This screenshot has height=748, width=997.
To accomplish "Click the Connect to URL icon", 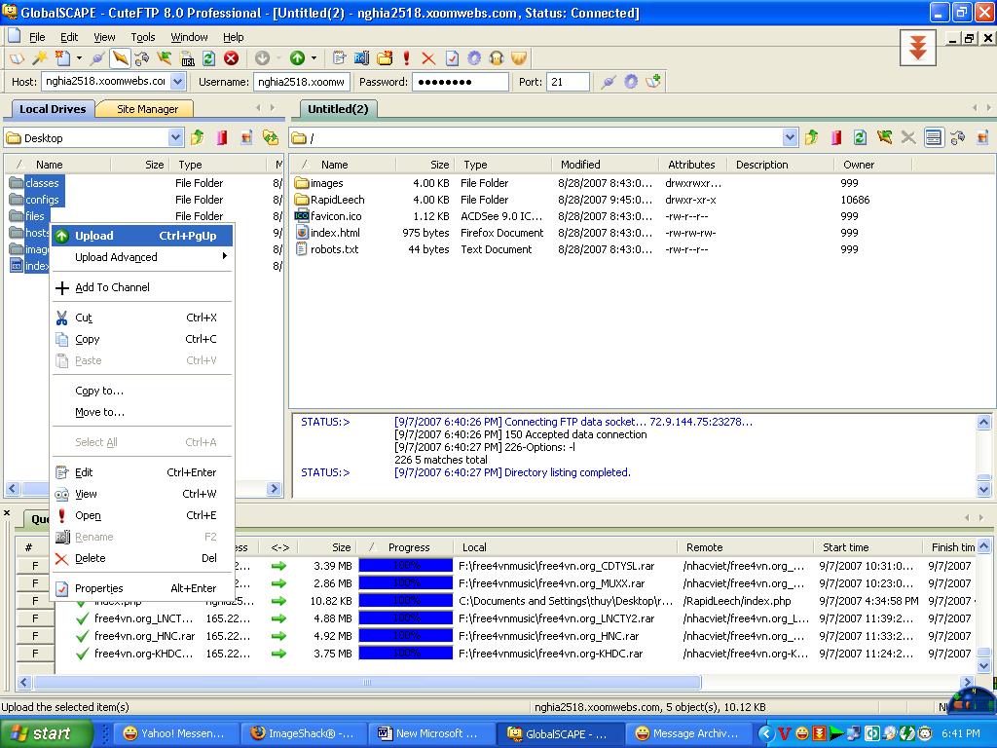I will [x=187, y=58].
